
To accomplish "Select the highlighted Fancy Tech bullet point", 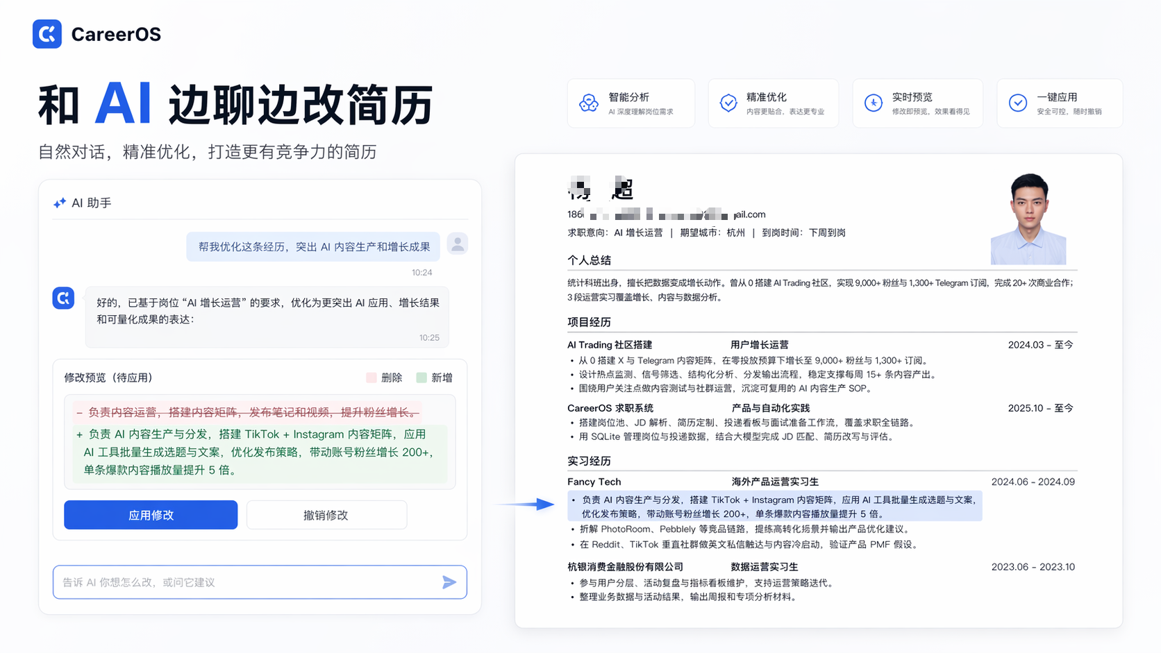I will click(x=775, y=507).
